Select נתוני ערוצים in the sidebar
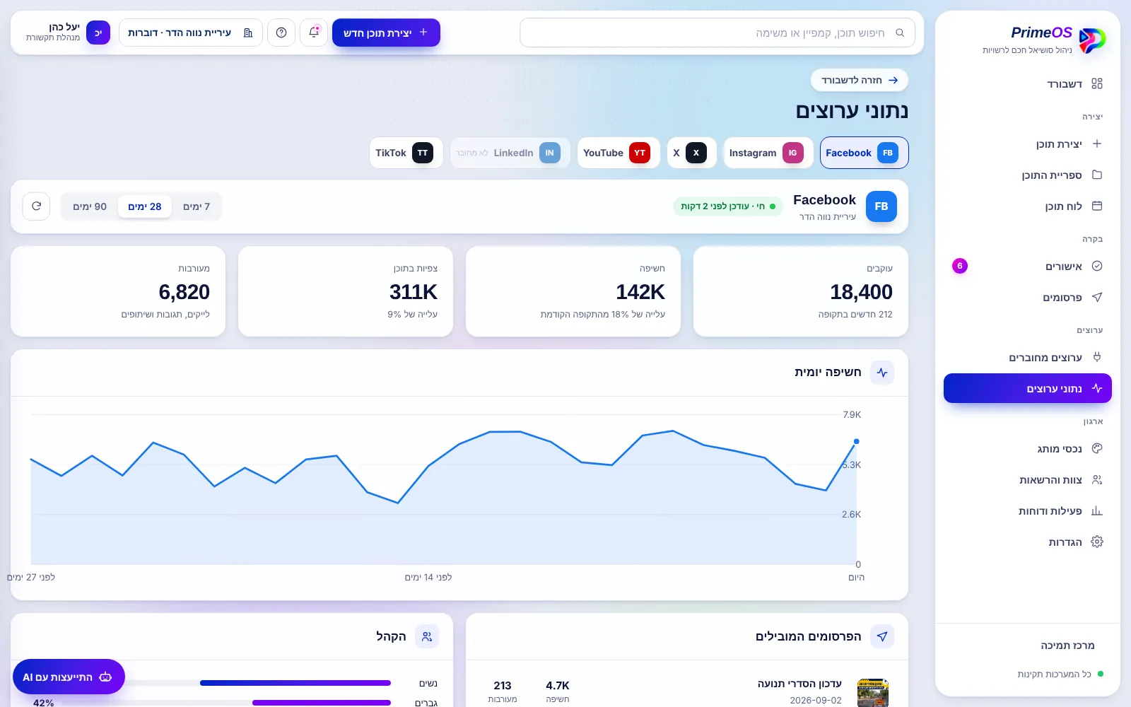The height and width of the screenshot is (707, 1131). (x=1028, y=388)
